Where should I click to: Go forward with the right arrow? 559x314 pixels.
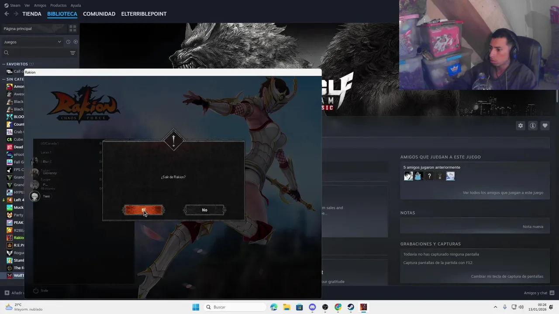click(x=16, y=14)
